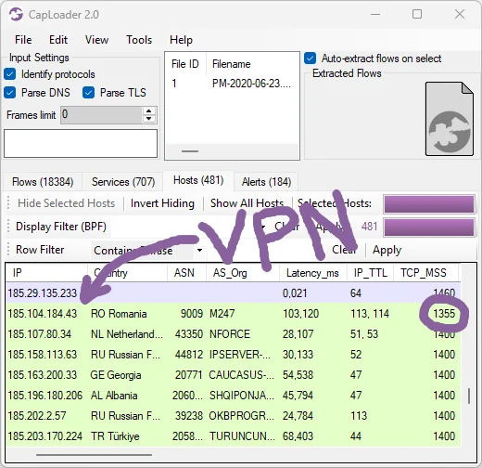This screenshot has height=468, width=482.
Task: Click Show All Hosts button
Action: click(x=247, y=203)
